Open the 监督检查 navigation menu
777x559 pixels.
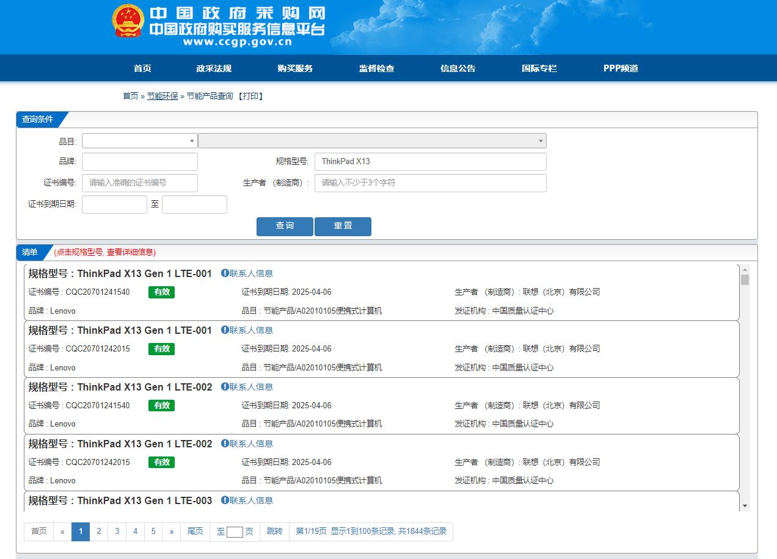(377, 68)
